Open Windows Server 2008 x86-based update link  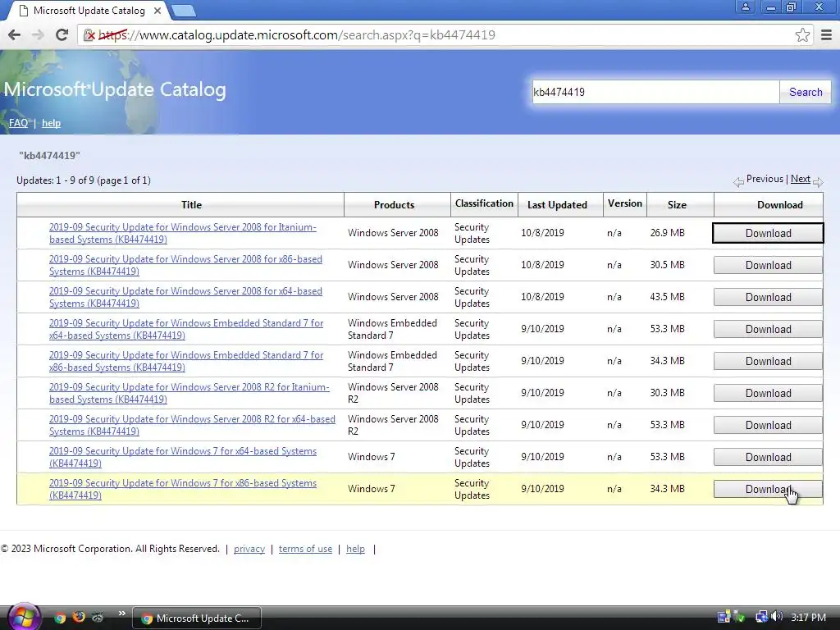click(186, 265)
